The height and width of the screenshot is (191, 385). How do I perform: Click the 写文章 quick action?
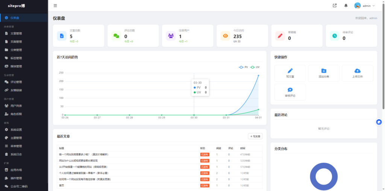click(290, 73)
